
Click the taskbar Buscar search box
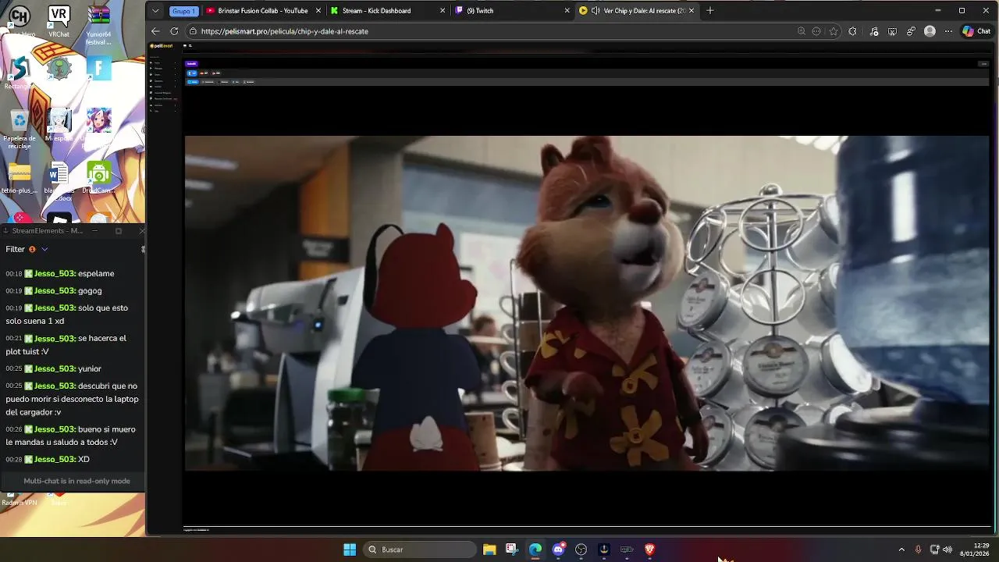tap(420, 550)
